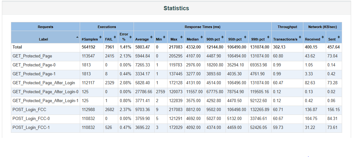The height and width of the screenshot is (157, 353).
Task: Click the sort arrows beside 90th pct
Action: (222, 37)
